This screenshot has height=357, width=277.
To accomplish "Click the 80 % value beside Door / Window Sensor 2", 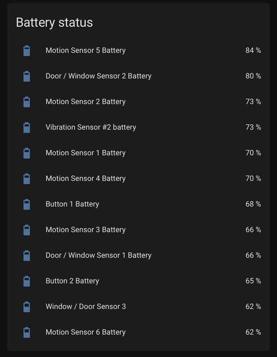I will point(253,76).
